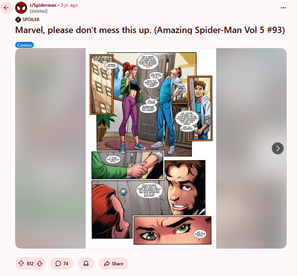Open the 74 comments
The height and width of the screenshot is (276, 297).
point(62,263)
